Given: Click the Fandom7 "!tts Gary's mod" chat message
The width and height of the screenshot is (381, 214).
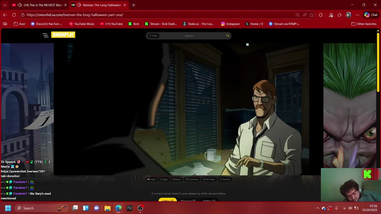Looking at the screenshot, I should coord(26,196).
